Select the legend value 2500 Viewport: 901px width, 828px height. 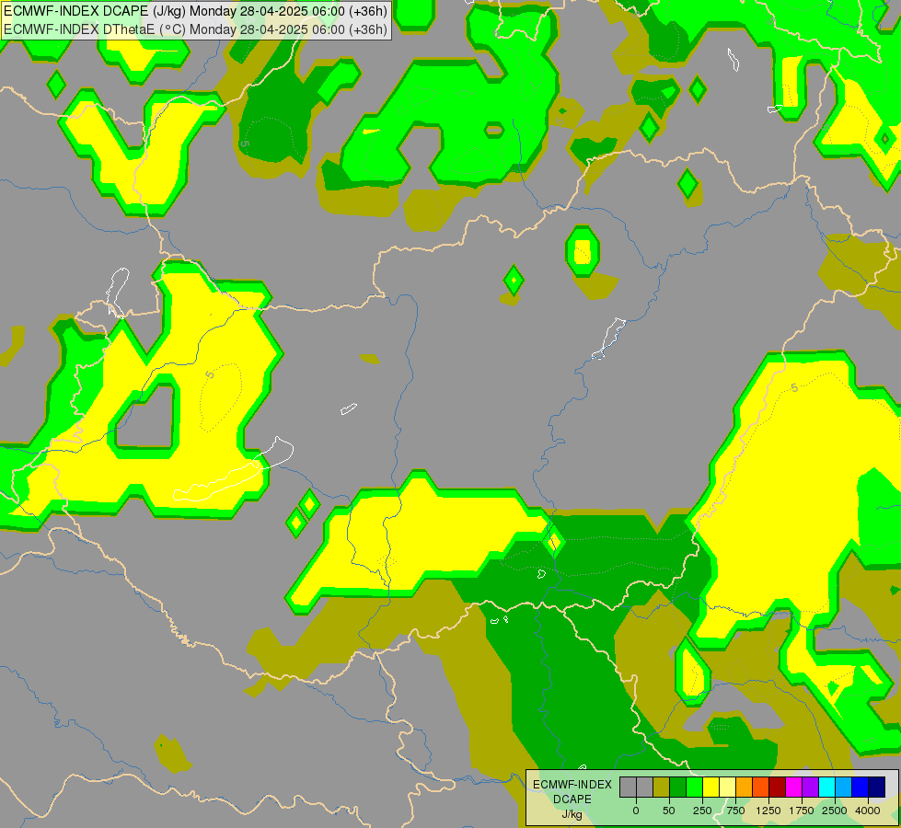[x=835, y=811]
